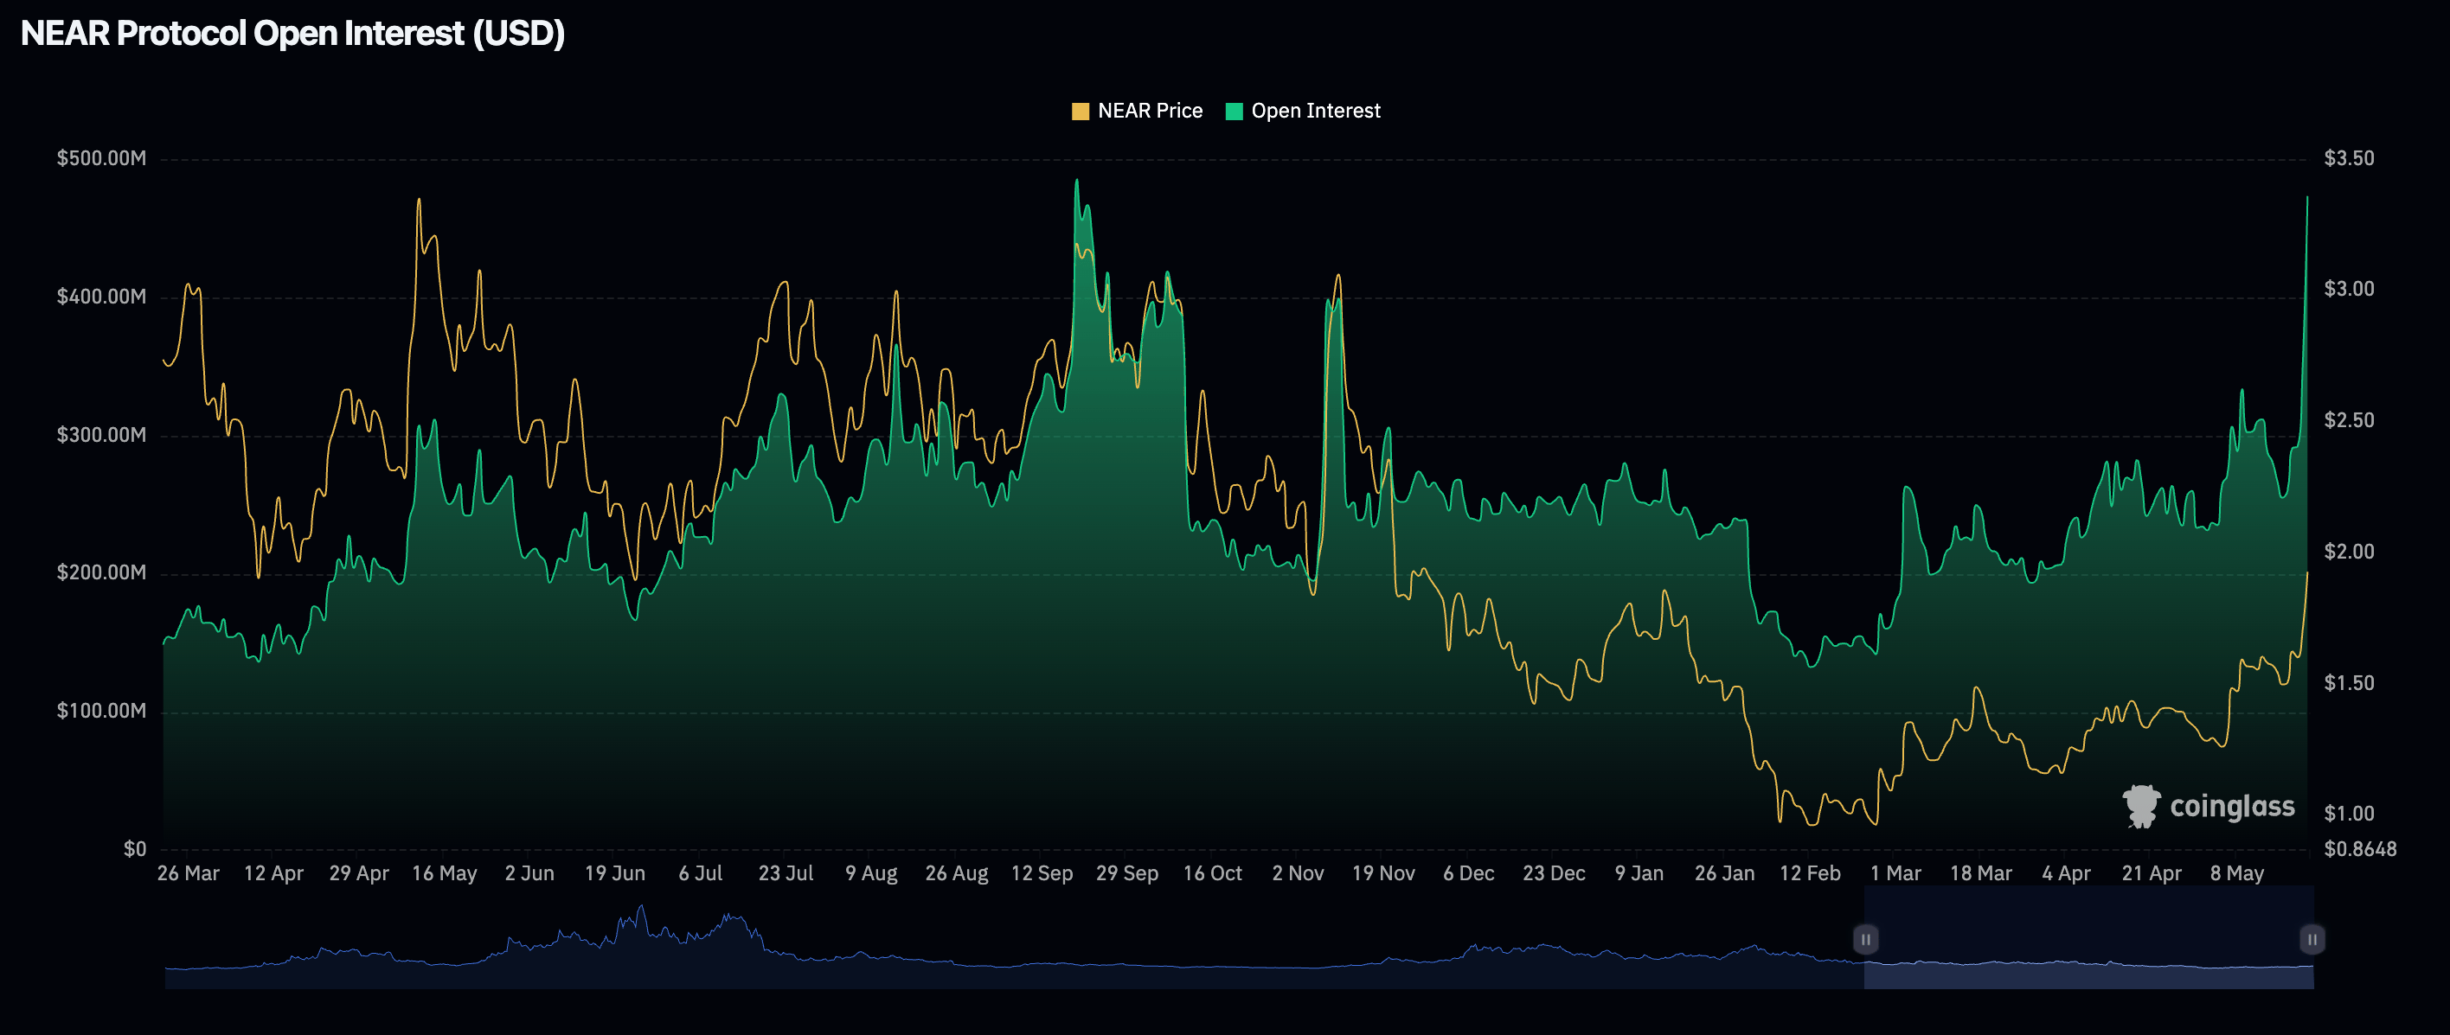Click the $100.00M left axis label
Screen dimensions: 2450x1035
[101, 711]
